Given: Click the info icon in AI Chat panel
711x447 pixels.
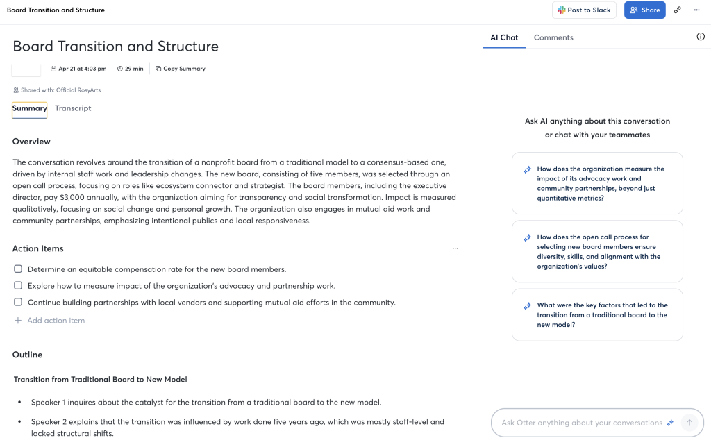Looking at the screenshot, I should coord(701,37).
